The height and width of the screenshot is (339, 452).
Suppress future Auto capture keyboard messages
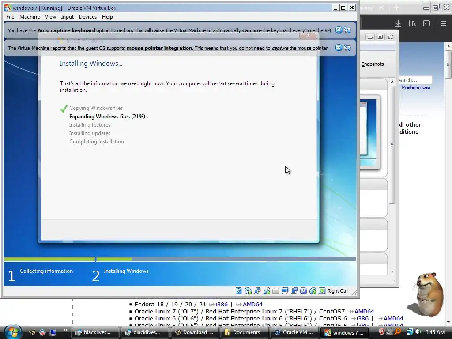click(347, 30)
